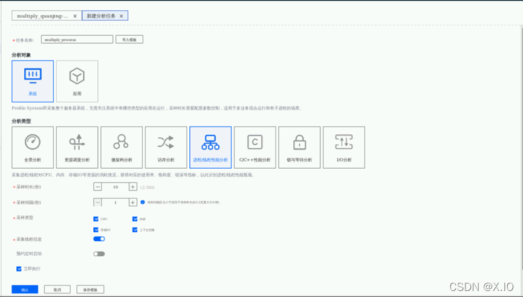This screenshot has width=523, height=297.
Task: Choose the 微架构分析 analysis type
Action: 122,148
